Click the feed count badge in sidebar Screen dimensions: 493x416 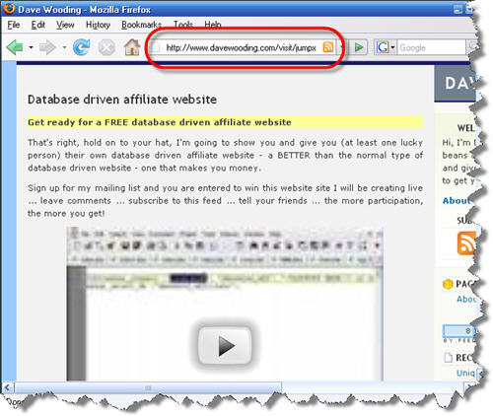pyautogui.click(x=458, y=331)
